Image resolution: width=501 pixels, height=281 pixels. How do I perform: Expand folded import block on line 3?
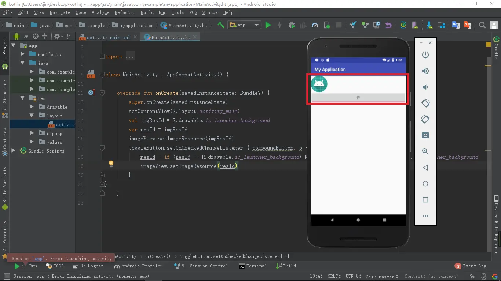[102, 56]
